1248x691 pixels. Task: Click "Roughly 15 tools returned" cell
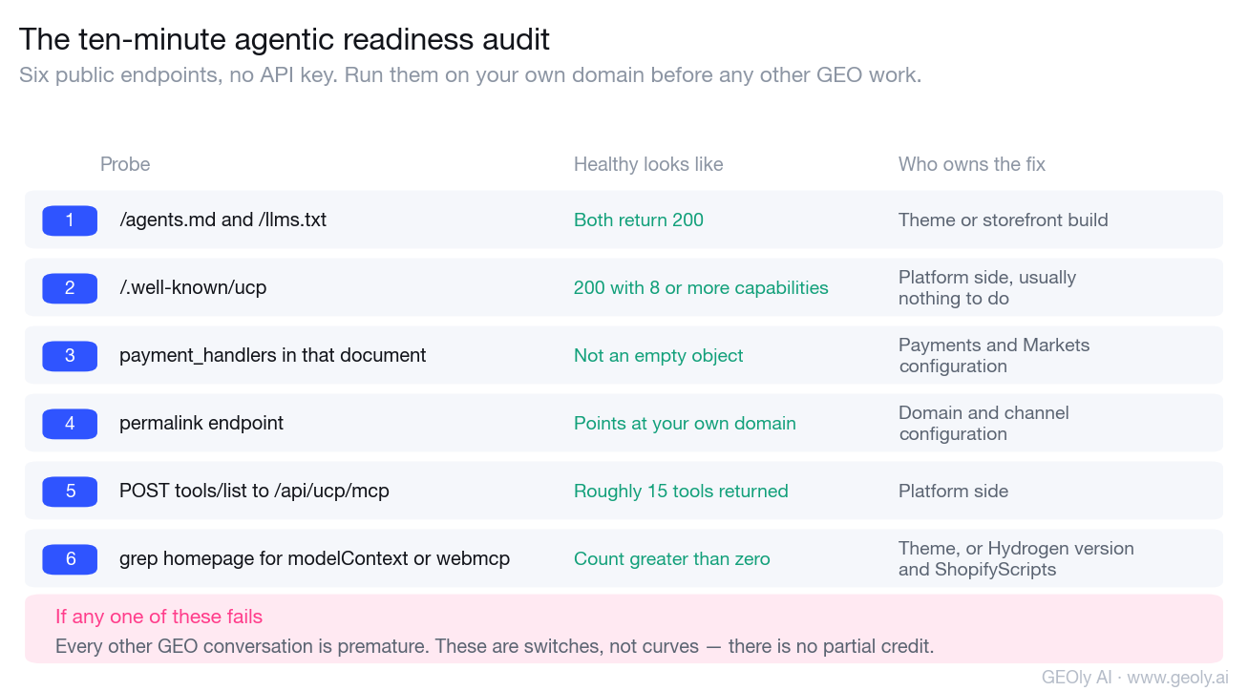click(x=681, y=491)
